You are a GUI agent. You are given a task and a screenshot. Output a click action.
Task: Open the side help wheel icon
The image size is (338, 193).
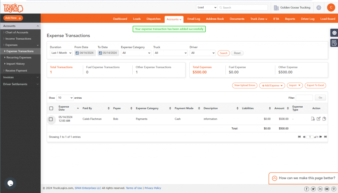coord(334,33)
